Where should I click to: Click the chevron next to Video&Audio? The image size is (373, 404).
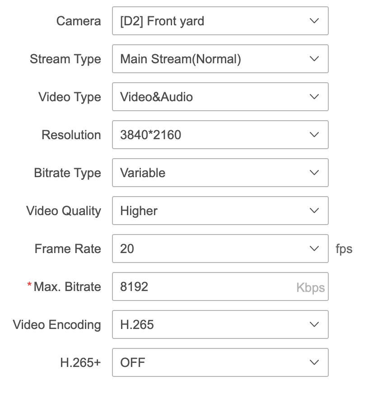(x=314, y=97)
